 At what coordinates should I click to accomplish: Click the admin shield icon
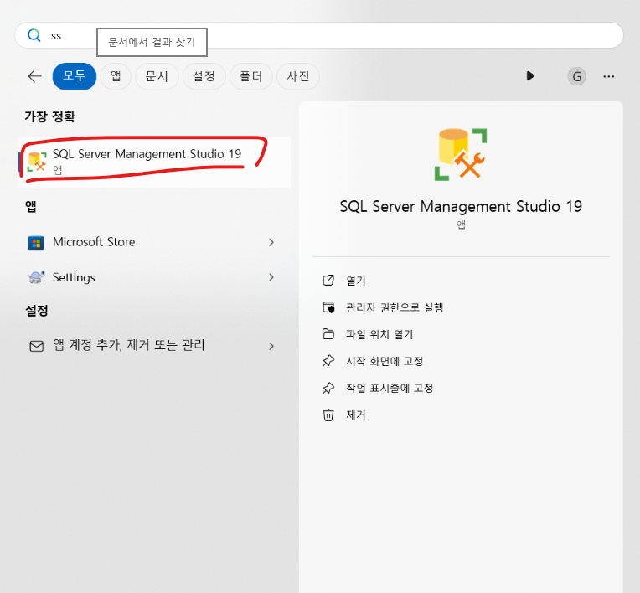click(x=328, y=307)
